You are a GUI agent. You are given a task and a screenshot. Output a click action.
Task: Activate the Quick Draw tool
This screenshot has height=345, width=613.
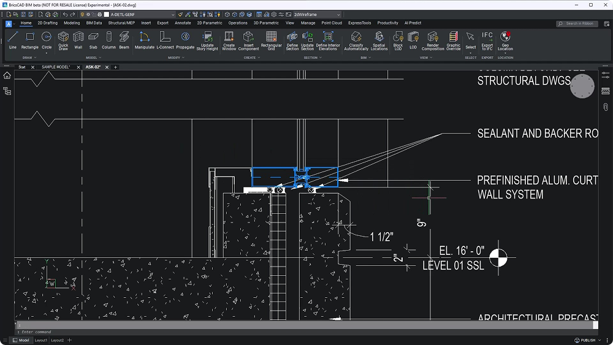click(x=63, y=40)
